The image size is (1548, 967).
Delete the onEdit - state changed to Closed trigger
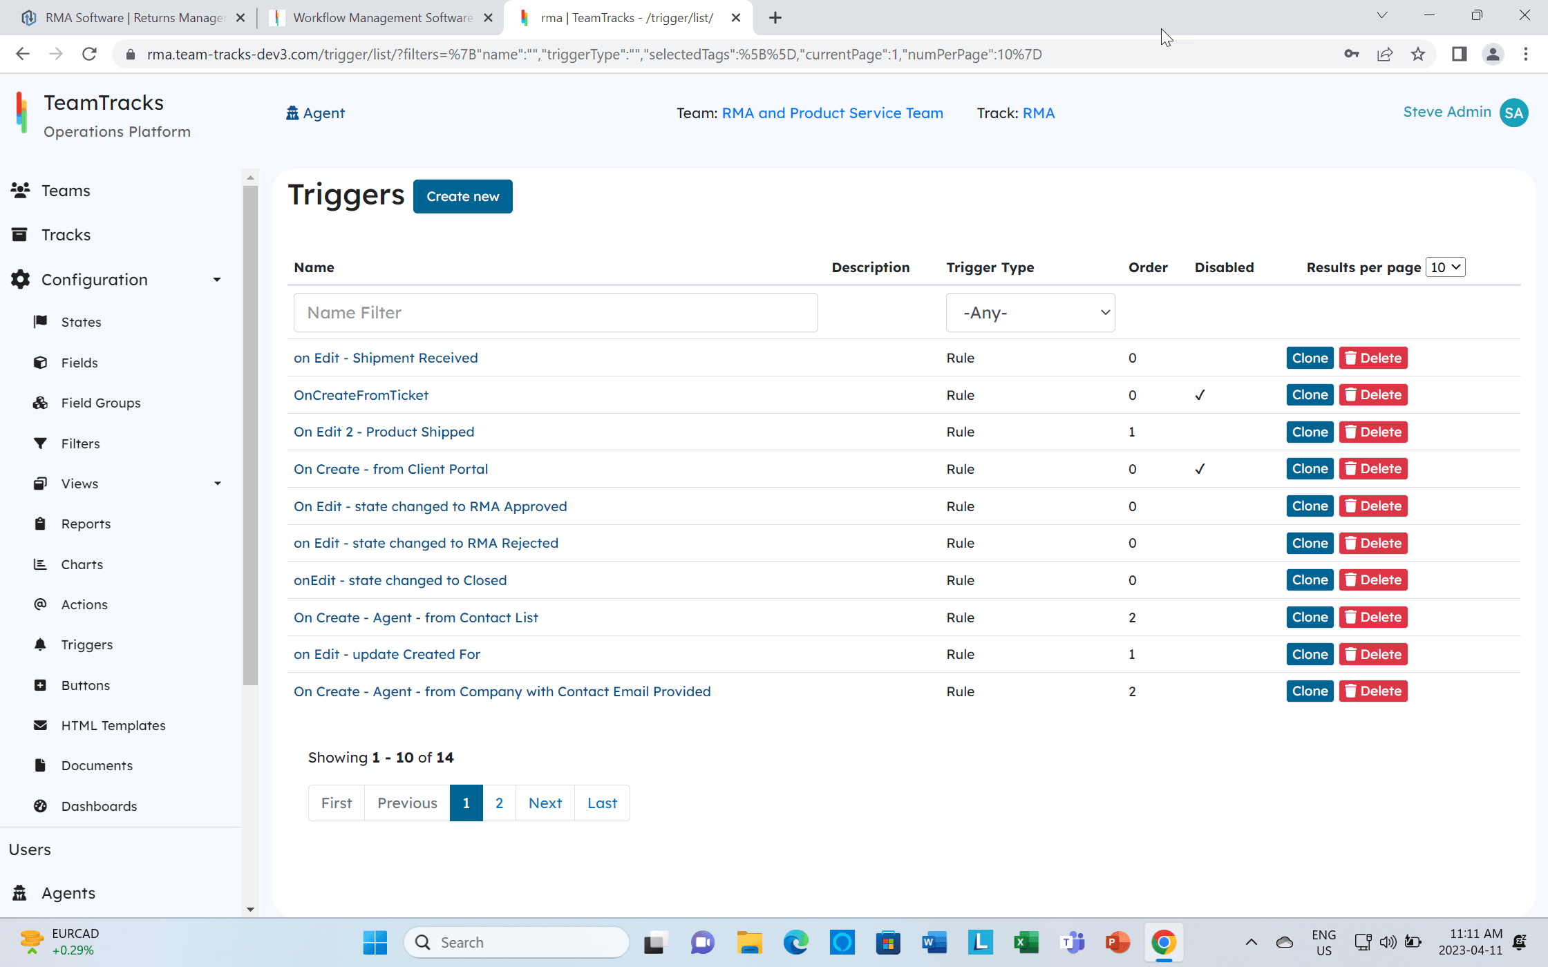(x=1373, y=580)
